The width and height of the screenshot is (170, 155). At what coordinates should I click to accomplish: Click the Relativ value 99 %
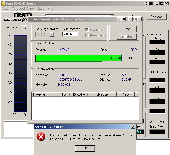tap(134, 50)
